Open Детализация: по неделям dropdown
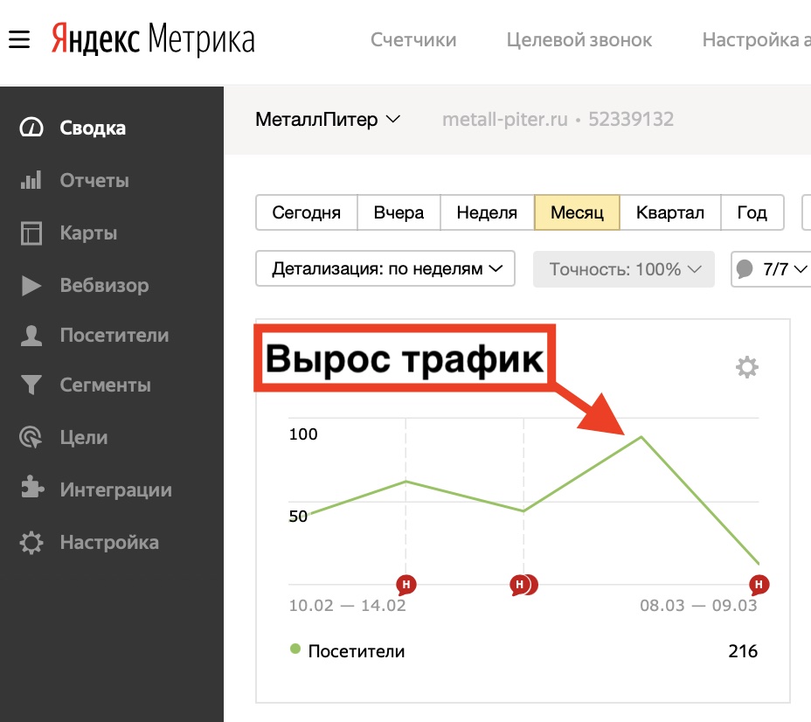811x722 pixels. (x=385, y=268)
